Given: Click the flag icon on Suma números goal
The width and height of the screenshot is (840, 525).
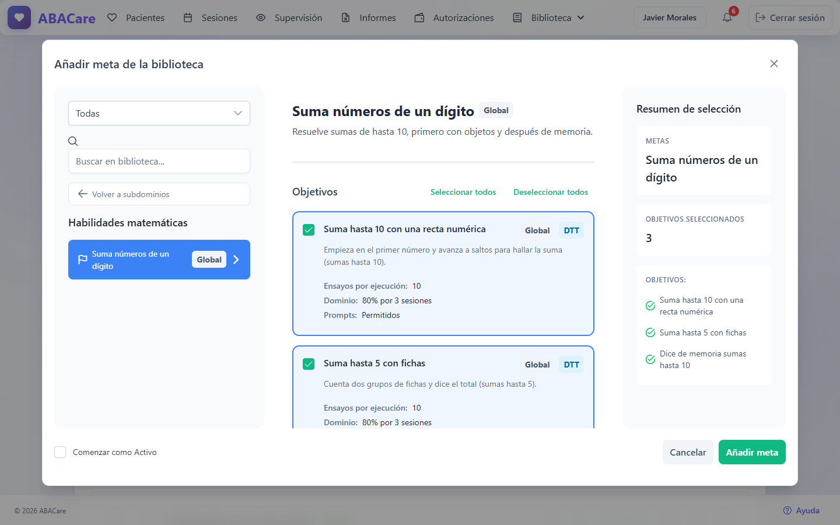Looking at the screenshot, I should coord(83,260).
